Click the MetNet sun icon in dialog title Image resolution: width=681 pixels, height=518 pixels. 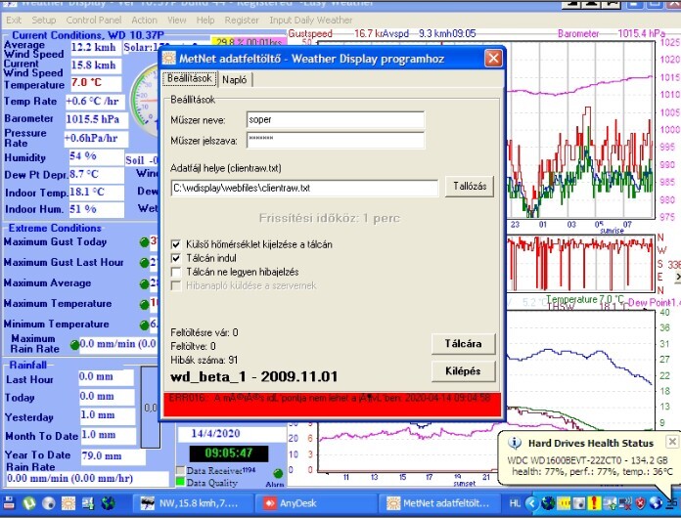pyautogui.click(x=170, y=59)
